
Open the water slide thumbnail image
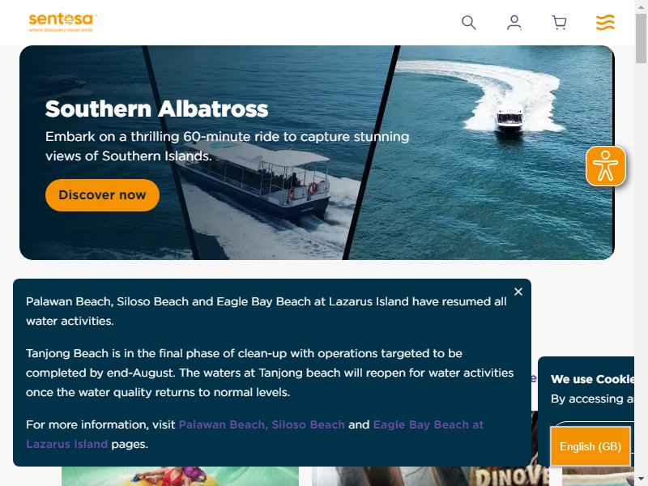[180, 476]
